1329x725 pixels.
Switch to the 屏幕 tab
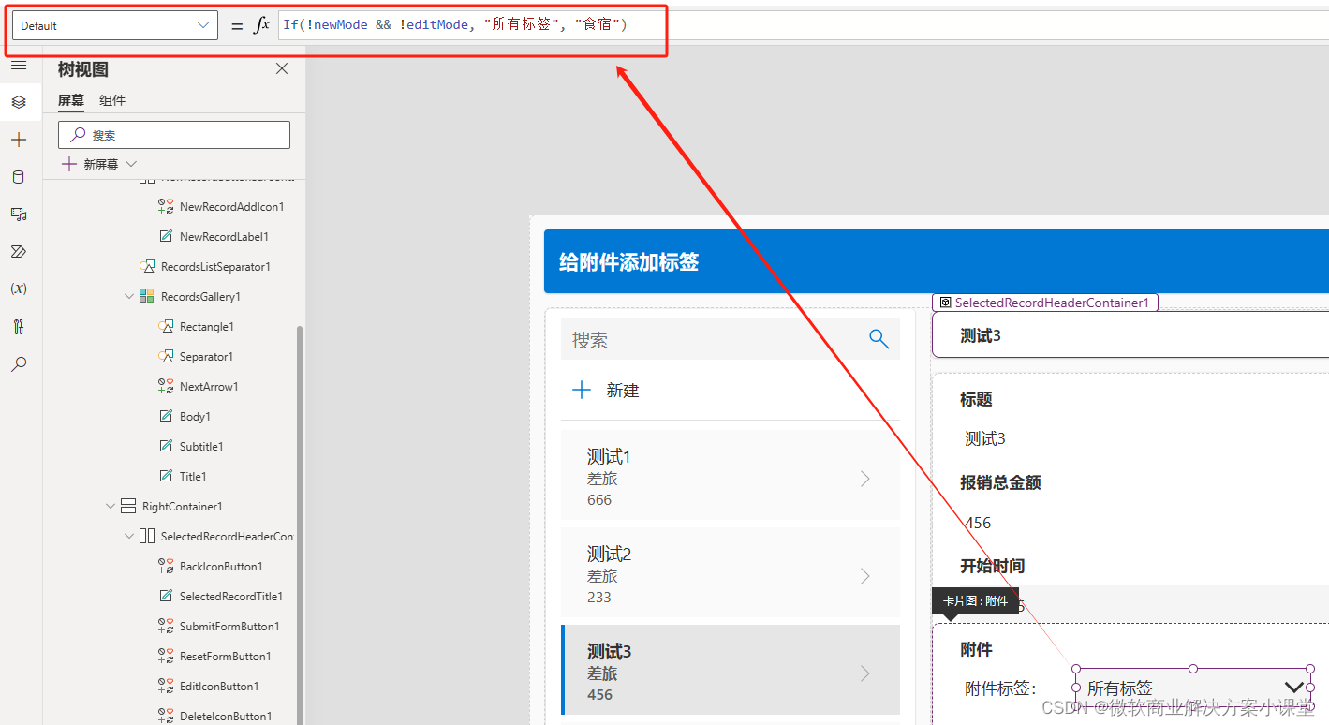coord(71,100)
